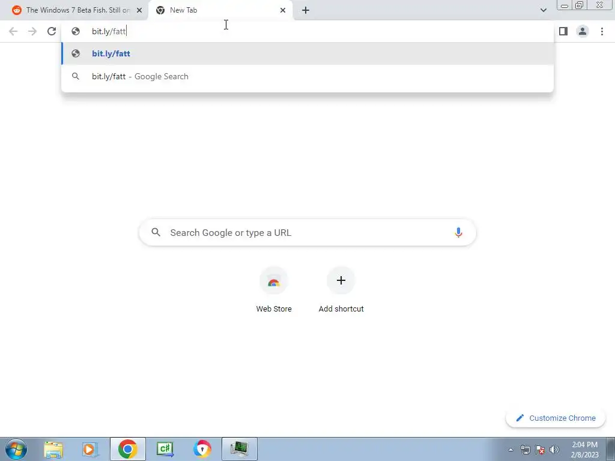Toggle the Chrome side panel

563,31
